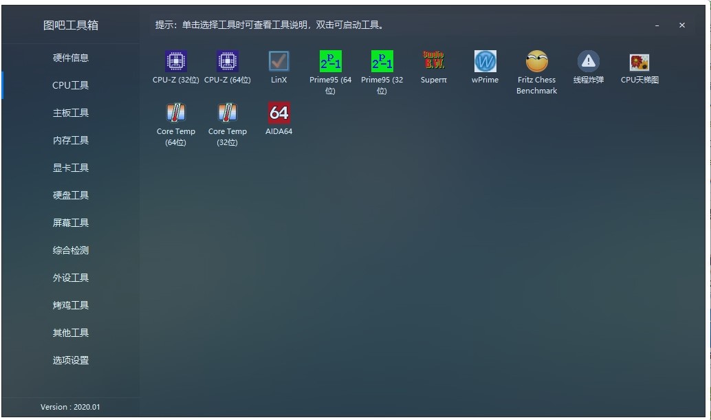Select Core Temp (64位) thermometer icon
The image size is (711, 420).
click(x=176, y=113)
